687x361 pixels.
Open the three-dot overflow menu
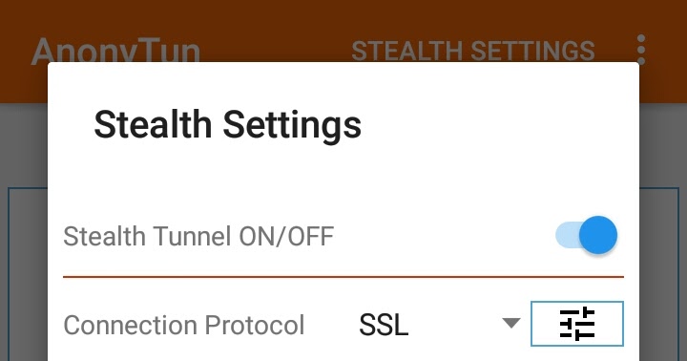pyautogui.click(x=641, y=50)
